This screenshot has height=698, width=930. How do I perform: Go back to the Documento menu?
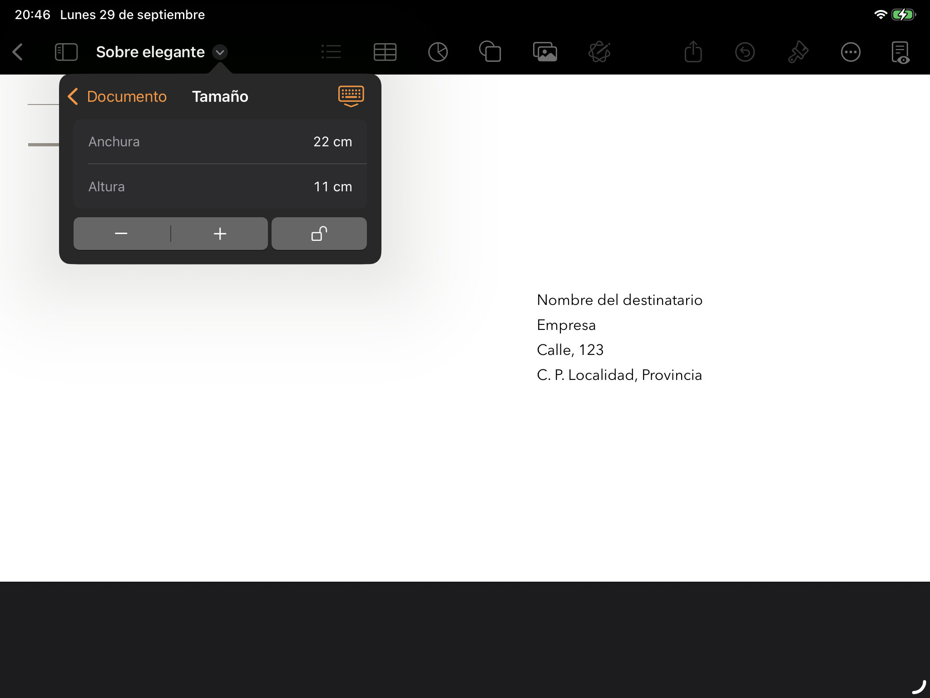(117, 96)
